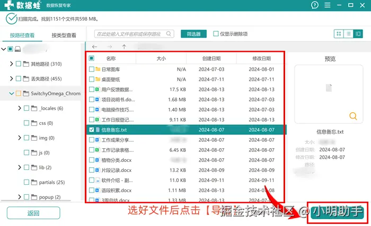The height and width of the screenshot is (226, 371).
Task: Click the 项目说明书 document file icon
Action: tap(97, 100)
